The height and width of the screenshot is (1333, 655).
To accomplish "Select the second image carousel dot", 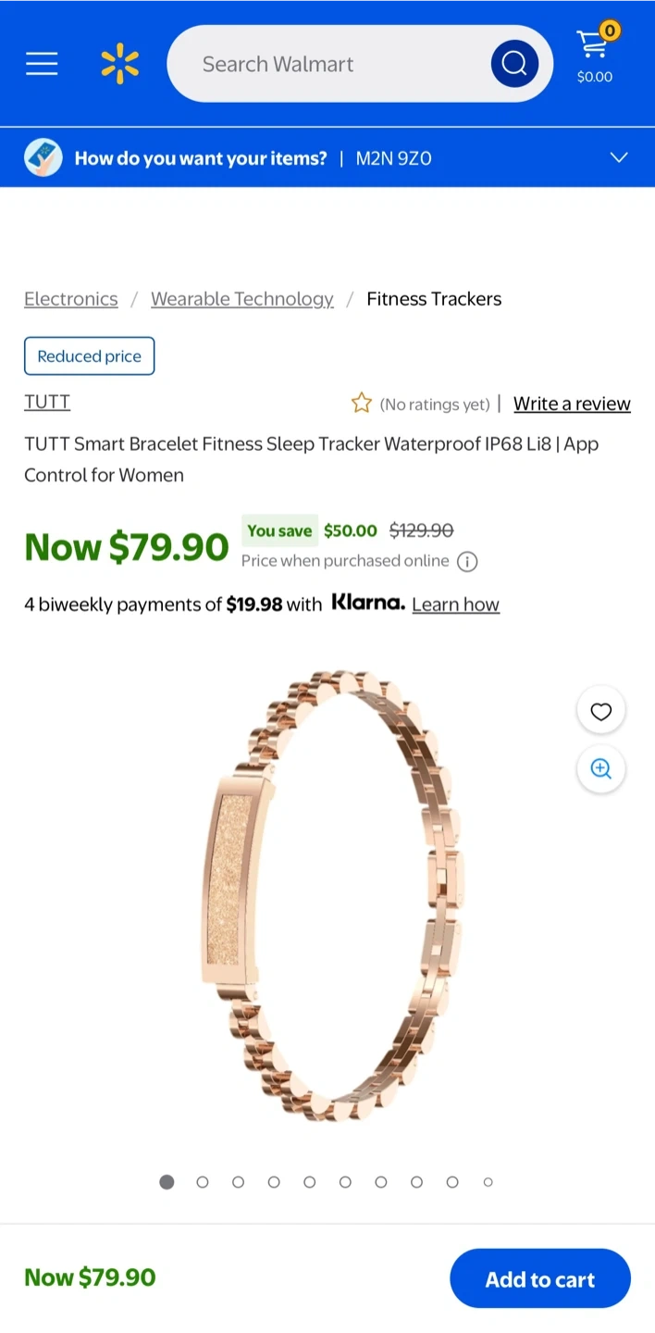I will 203,1182.
